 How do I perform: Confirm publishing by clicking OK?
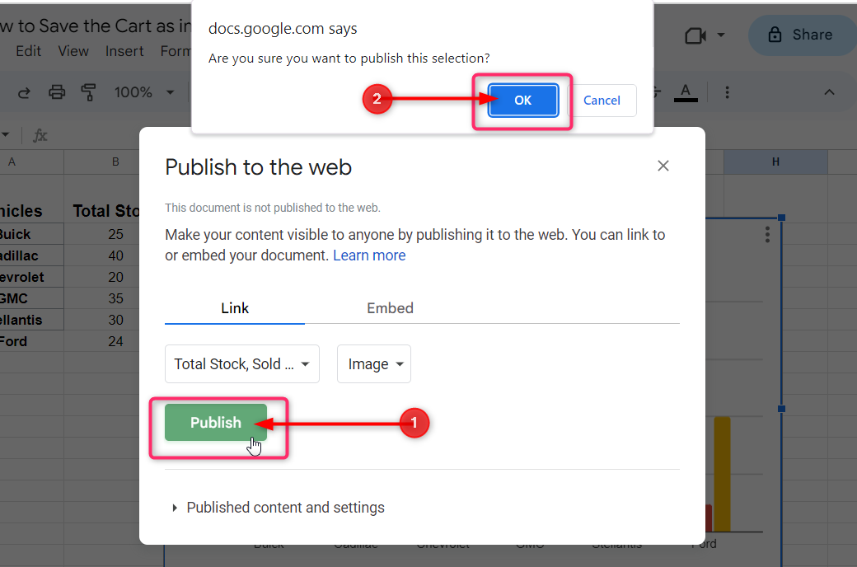(x=522, y=101)
